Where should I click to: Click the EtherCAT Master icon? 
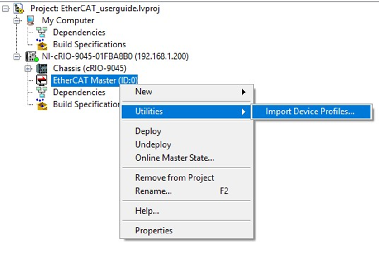pos(42,80)
